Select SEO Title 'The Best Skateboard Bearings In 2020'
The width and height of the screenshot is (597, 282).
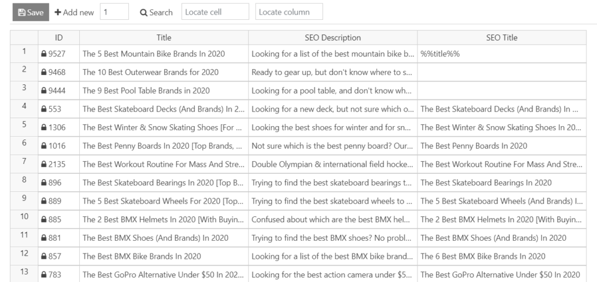click(502, 183)
